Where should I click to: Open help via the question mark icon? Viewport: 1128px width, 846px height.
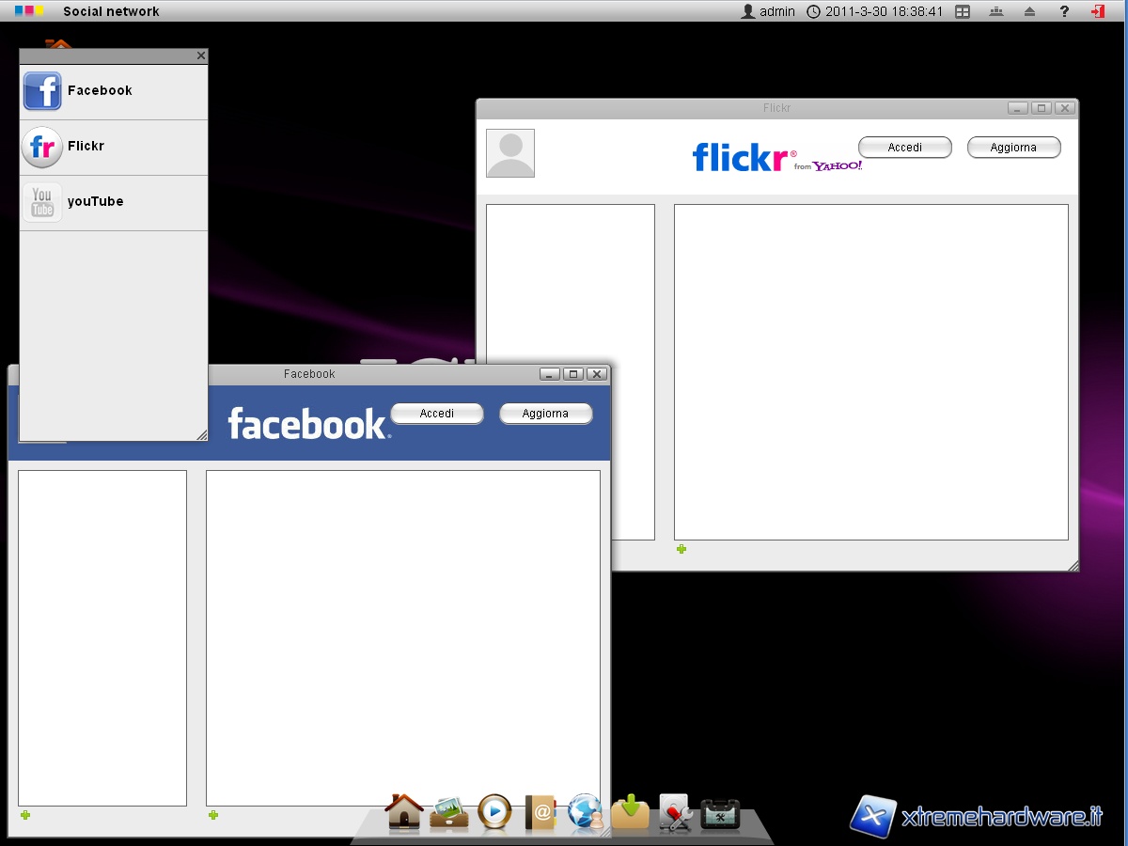[x=1064, y=11]
